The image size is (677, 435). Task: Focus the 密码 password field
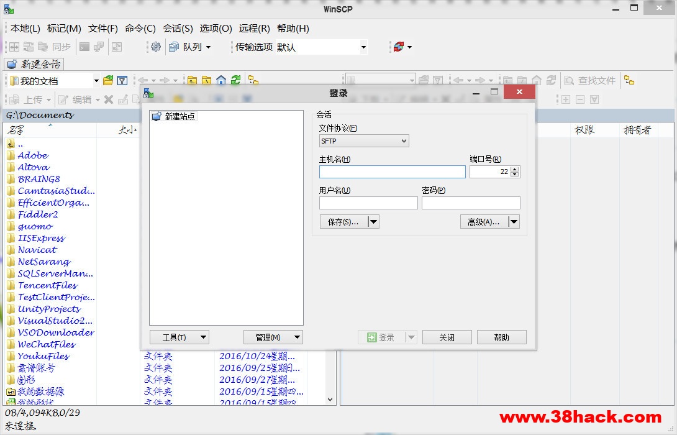(471, 203)
